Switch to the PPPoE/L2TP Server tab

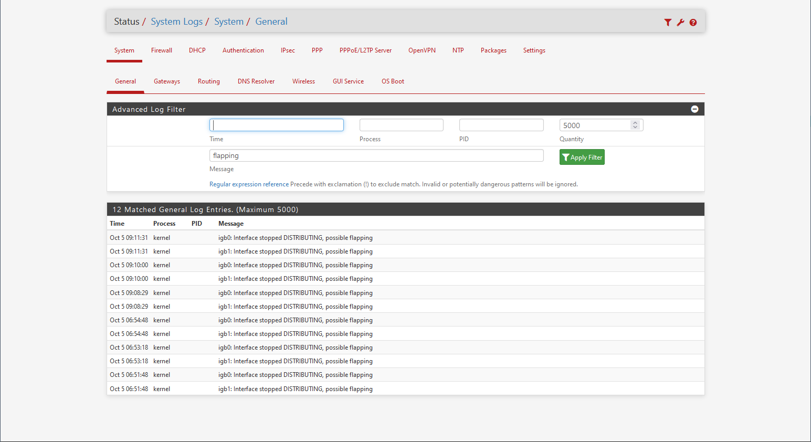click(x=365, y=50)
